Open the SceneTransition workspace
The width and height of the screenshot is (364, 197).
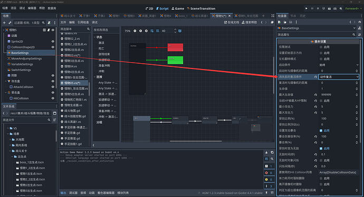click(201, 8)
